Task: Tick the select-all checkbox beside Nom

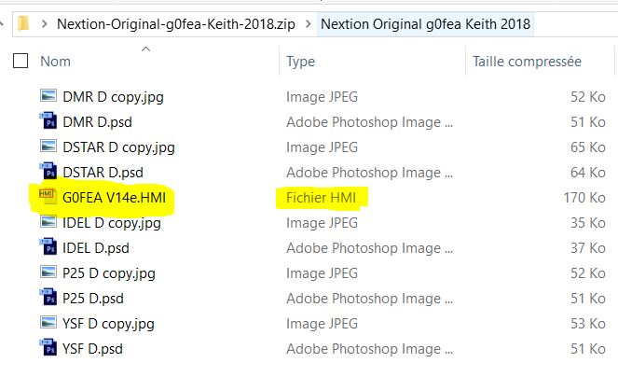Action: 21,61
